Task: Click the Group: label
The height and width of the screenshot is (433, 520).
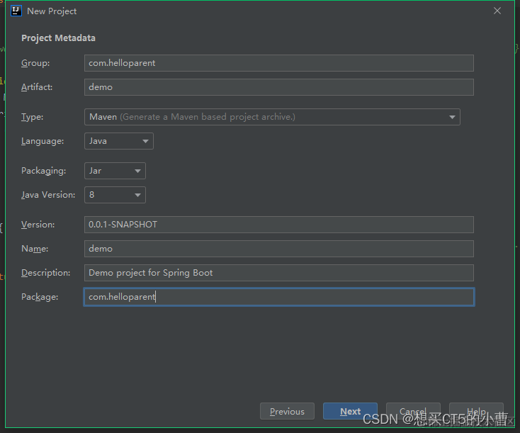Action: click(35, 63)
